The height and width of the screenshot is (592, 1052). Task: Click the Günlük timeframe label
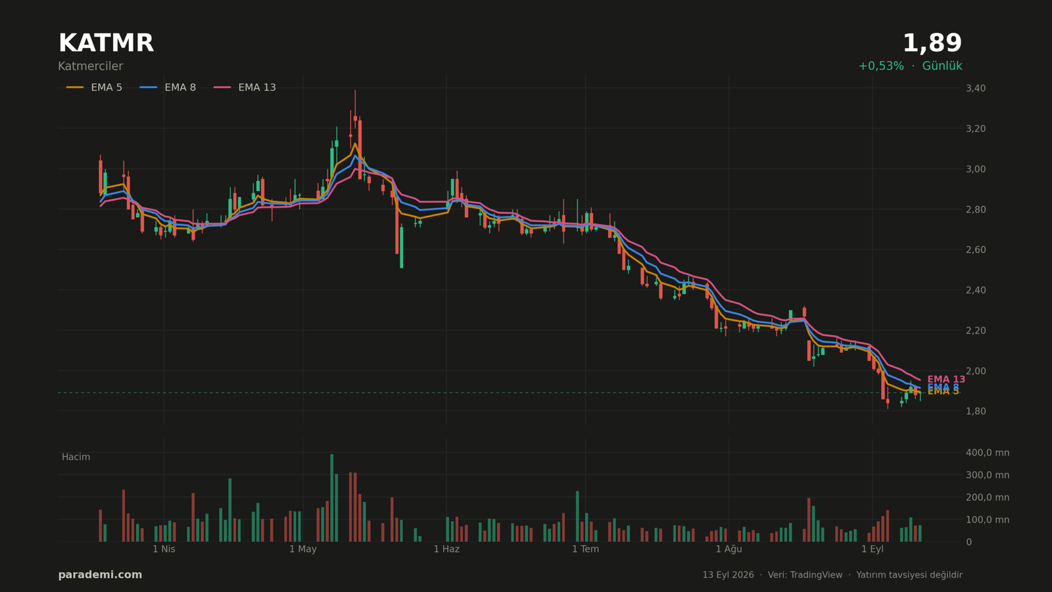click(x=942, y=66)
